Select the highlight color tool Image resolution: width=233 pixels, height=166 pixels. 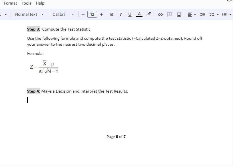pos(148,14)
